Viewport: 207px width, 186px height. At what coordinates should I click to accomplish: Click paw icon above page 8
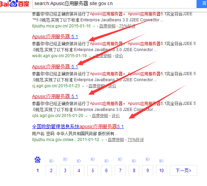134,161
